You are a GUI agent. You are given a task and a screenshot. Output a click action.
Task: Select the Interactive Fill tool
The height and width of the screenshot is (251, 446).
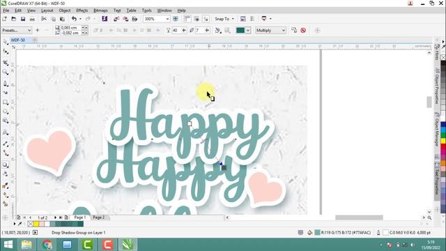pos(5,195)
